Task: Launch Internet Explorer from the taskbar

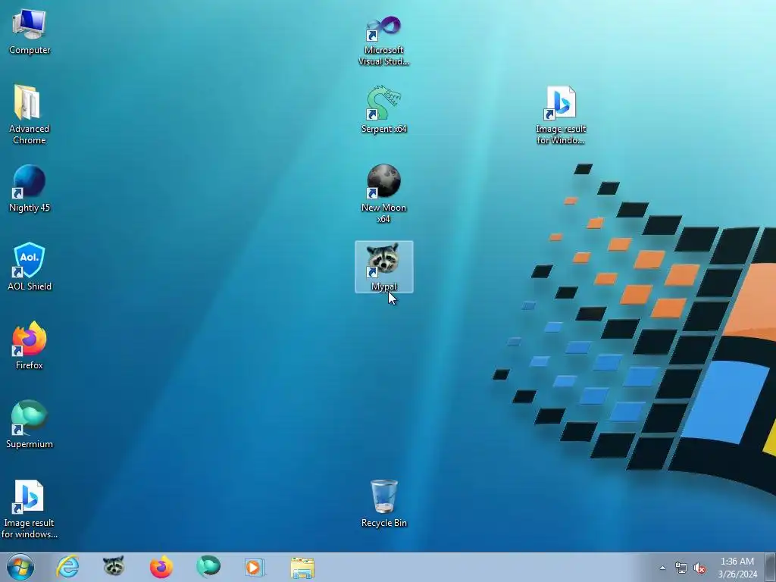Action: coord(67,567)
